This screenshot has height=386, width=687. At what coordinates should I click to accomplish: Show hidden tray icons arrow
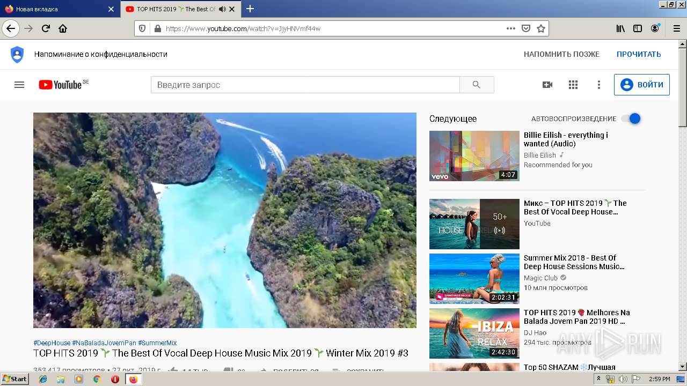click(598, 379)
